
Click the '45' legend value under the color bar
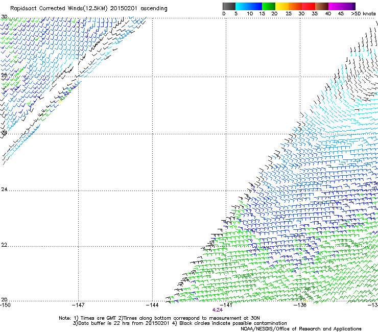(x=341, y=14)
